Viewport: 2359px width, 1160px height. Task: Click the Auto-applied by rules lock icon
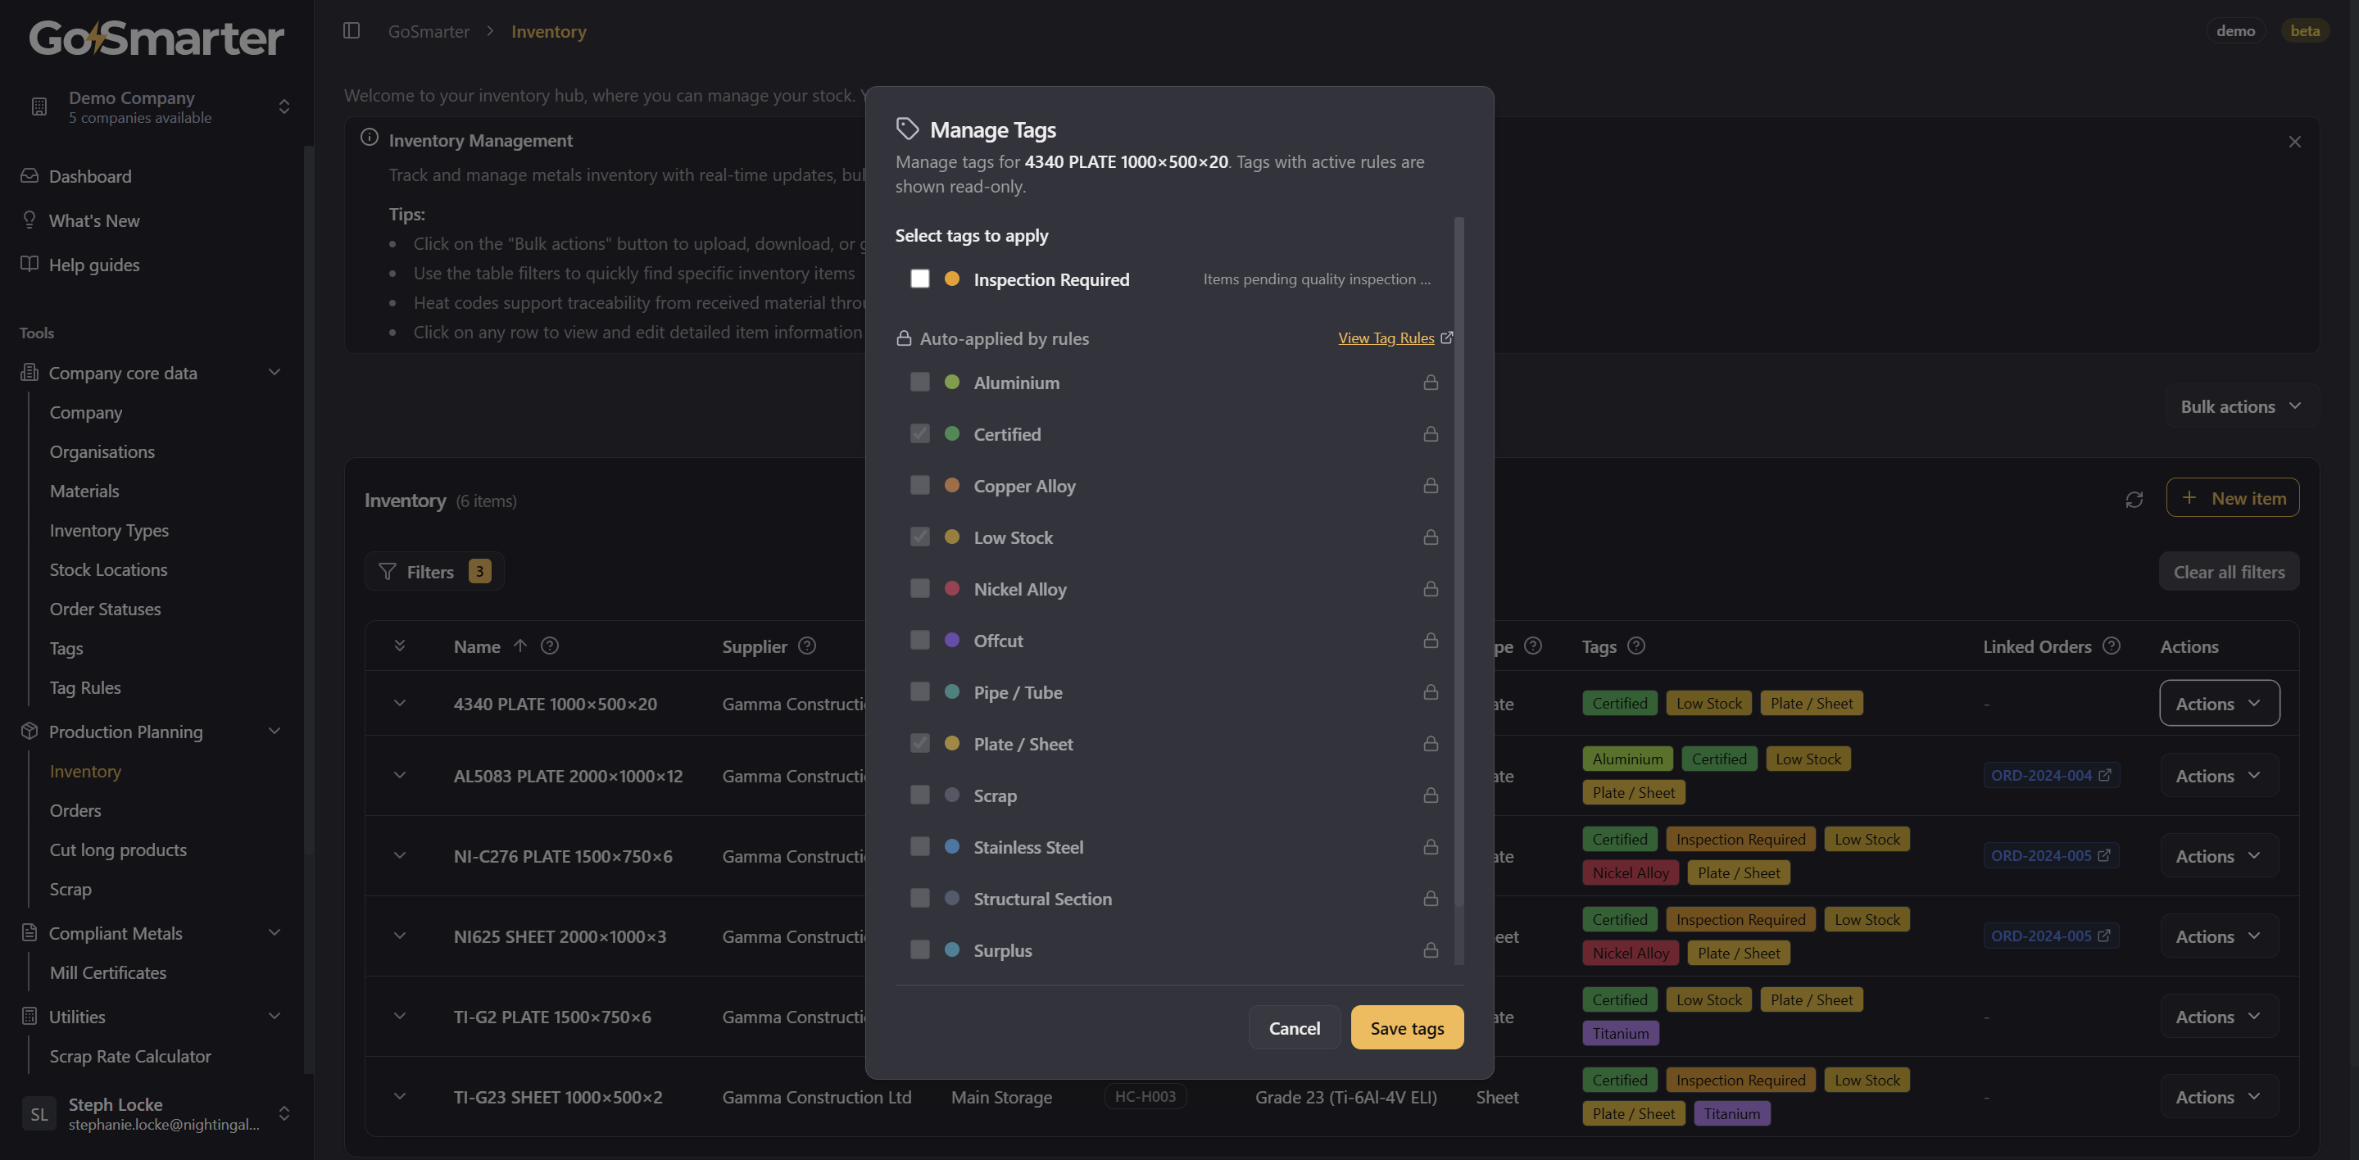point(904,339)
